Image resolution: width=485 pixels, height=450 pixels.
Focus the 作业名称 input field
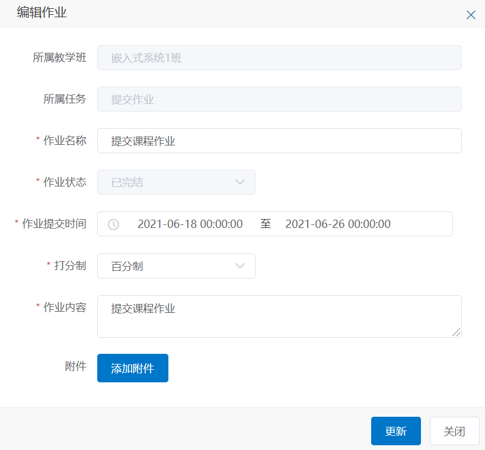point(279,141)
